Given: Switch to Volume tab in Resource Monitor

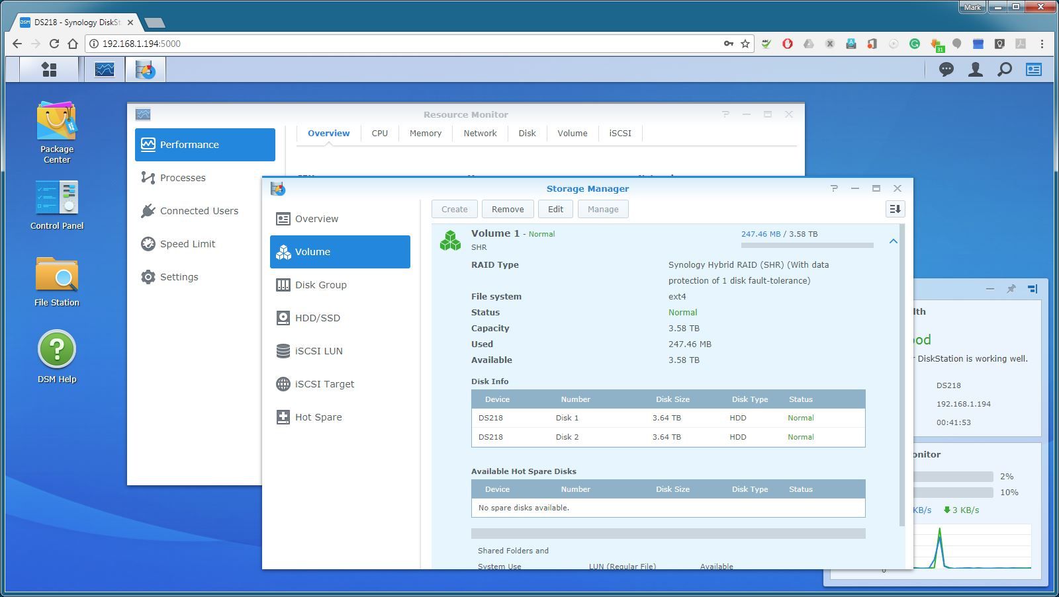Looking at the screenshot, I should [x=573, y=133].
